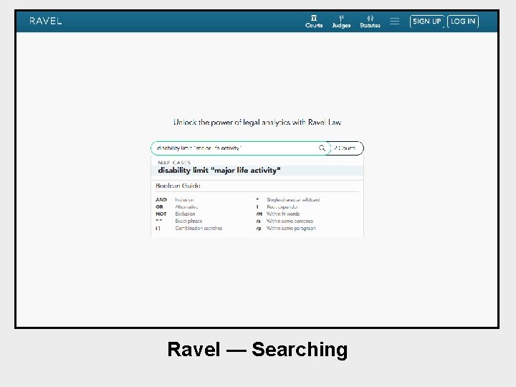Click the MAP CASES label

pyautogui.click(x=174, y=163)
